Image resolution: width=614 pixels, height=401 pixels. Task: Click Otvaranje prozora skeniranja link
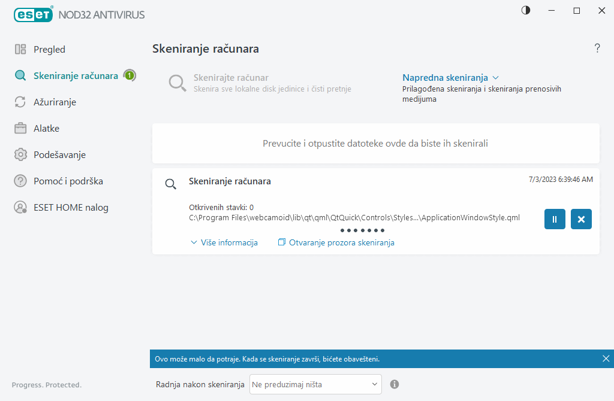tap(336, 242)
